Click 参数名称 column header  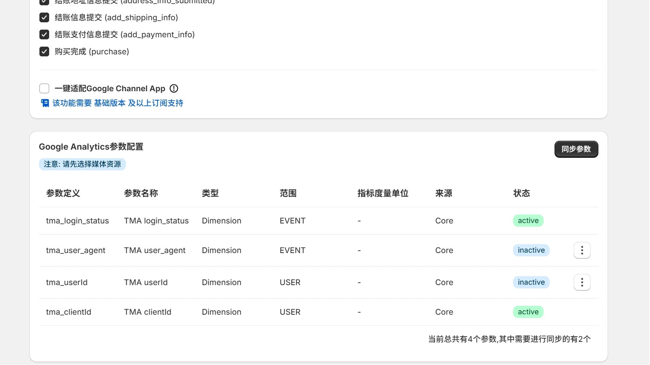pos(141,193)
